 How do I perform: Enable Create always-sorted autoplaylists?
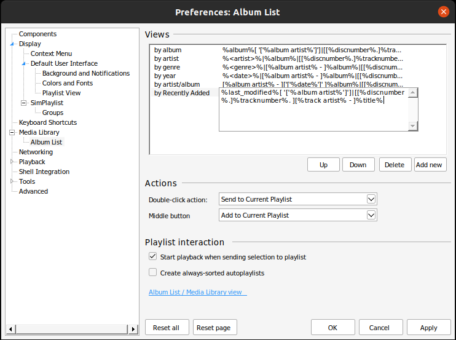pyautogui.click(x=152, y=272)
